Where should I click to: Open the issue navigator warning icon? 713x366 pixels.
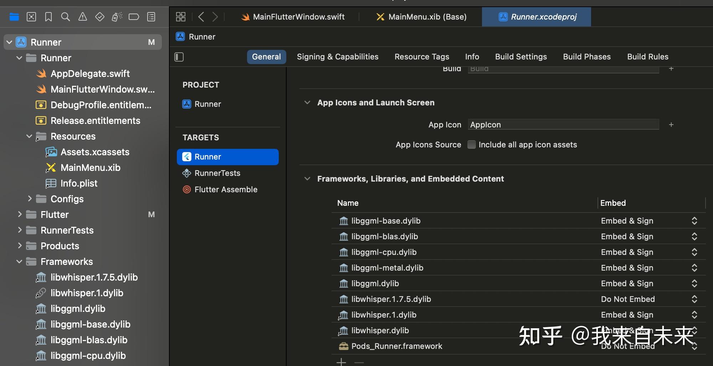[x=82, y=17]
